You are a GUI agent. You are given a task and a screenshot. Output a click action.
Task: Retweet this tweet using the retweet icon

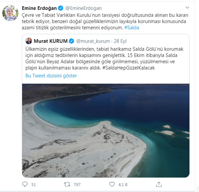coord(67,184)
